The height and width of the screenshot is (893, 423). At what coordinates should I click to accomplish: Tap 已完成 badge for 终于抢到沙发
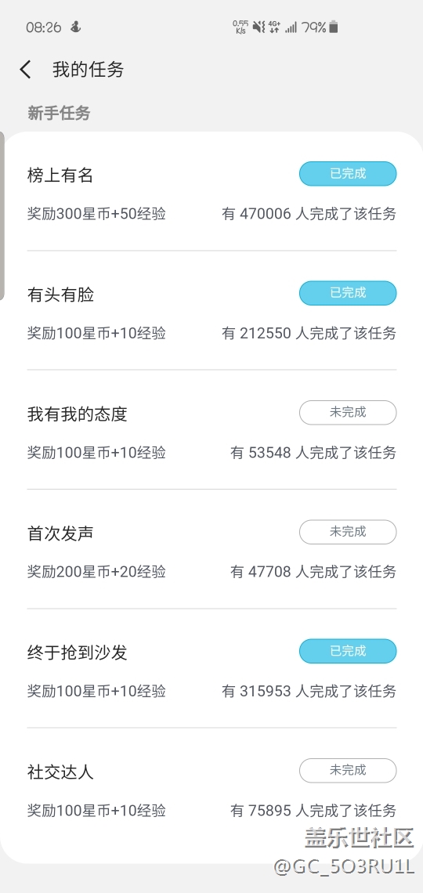click(348, 651)
